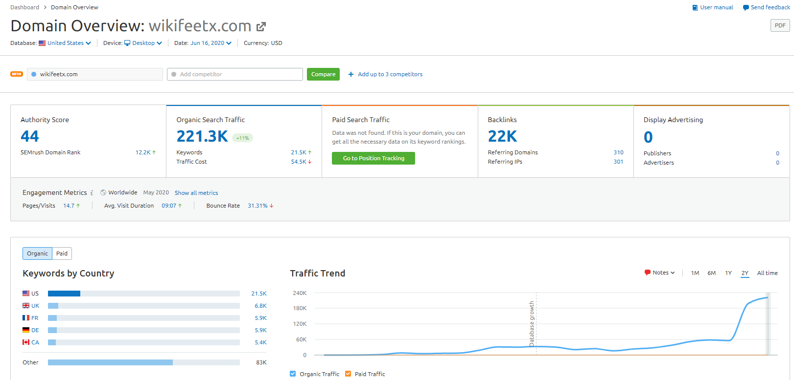Click the DE flag in Keywords by Country
The height and width of the screenshot is (380, 794).
coord(26,330)
